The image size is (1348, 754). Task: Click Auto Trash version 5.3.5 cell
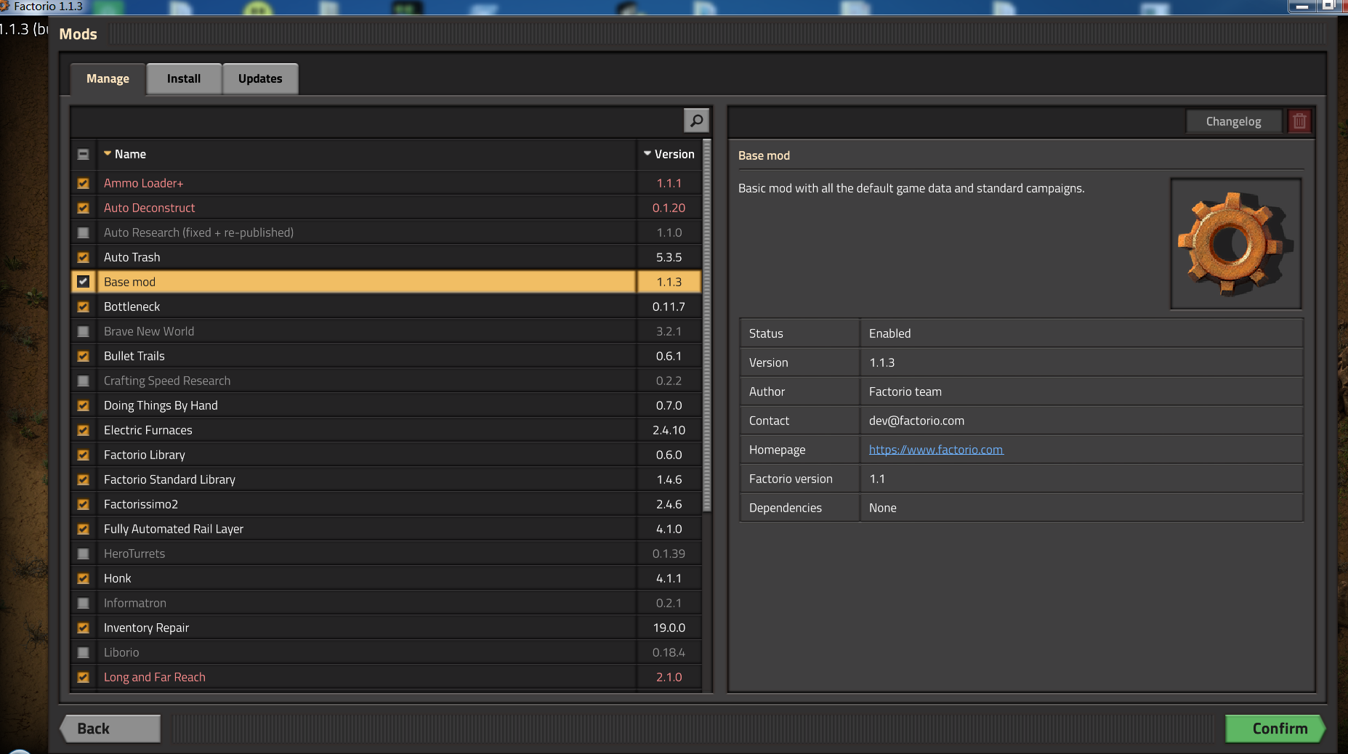pyautogui.click(x=669, y=257)
